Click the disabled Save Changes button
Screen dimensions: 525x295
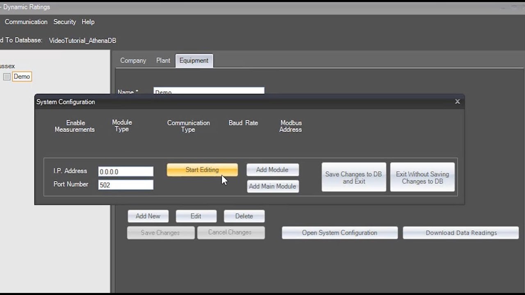coord(160,233)
